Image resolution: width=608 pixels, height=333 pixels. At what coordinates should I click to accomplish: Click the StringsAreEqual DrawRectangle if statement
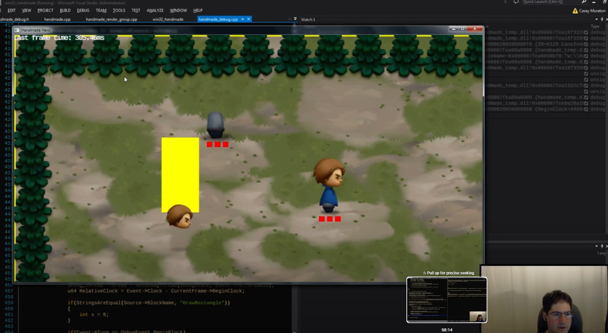click(x=149, y=303)
